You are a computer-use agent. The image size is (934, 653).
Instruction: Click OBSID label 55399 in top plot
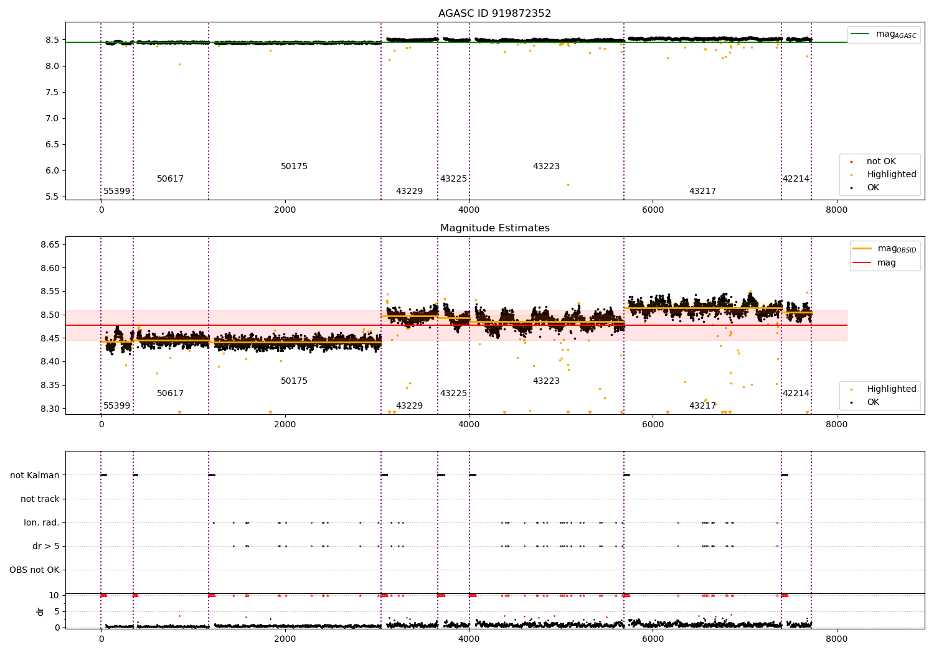(117, 192)
